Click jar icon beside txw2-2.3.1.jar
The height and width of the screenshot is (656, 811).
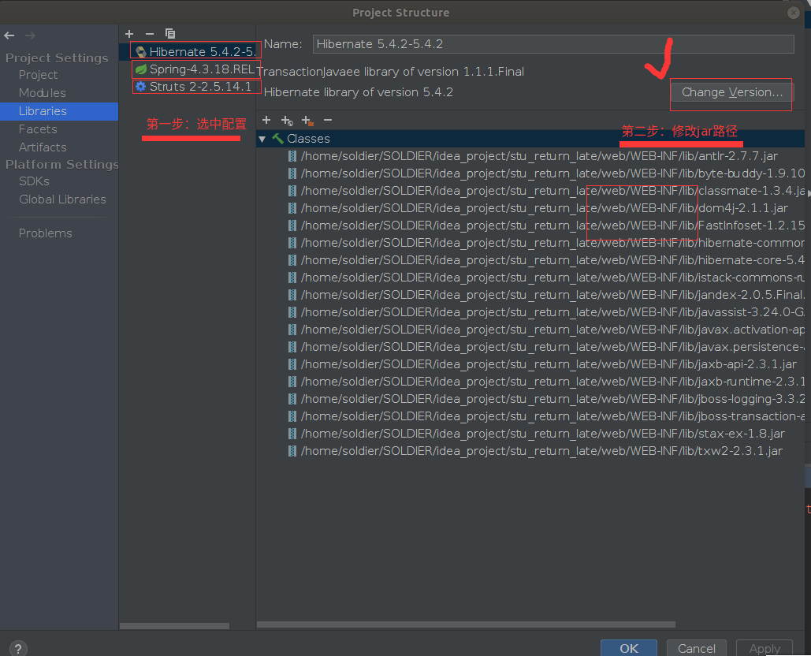pos(292,451)
